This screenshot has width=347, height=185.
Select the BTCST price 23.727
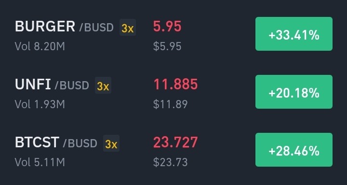(x=175, y=142)
